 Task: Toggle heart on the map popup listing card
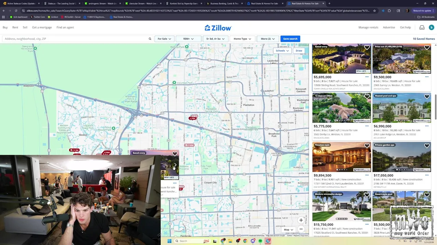tap(175, 154)
